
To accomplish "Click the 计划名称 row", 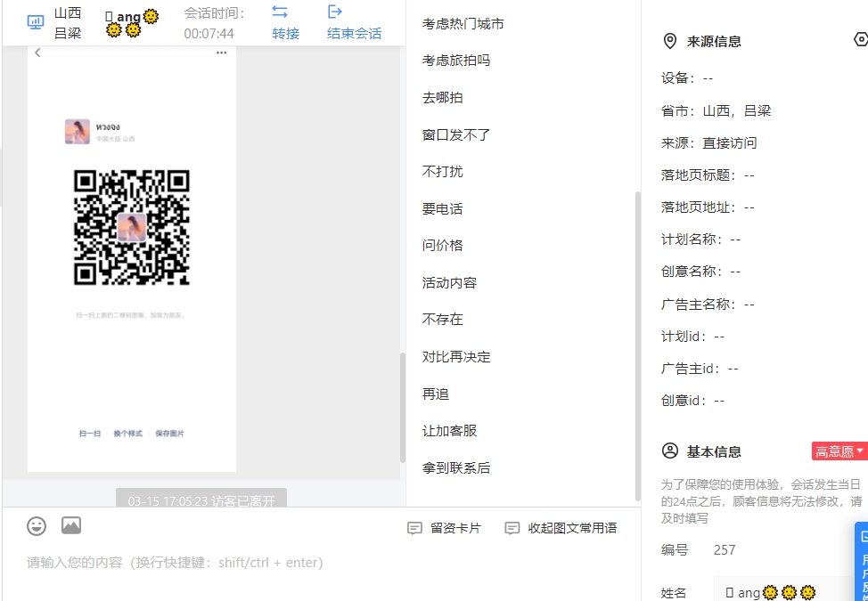I will coord(700,240).
